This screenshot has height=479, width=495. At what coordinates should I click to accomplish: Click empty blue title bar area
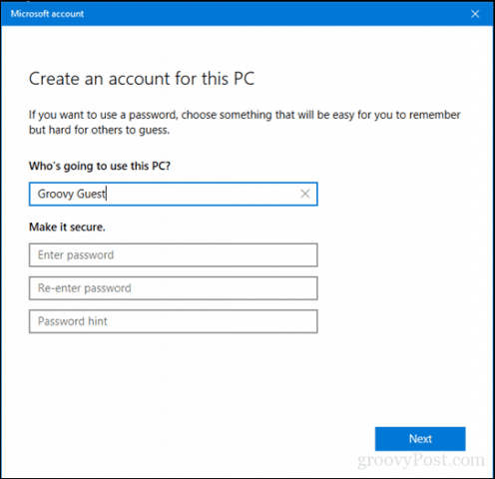(x=266, y=14)
